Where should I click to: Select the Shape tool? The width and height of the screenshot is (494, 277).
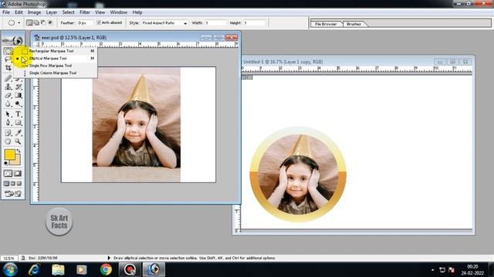click(x=19, y=122)
